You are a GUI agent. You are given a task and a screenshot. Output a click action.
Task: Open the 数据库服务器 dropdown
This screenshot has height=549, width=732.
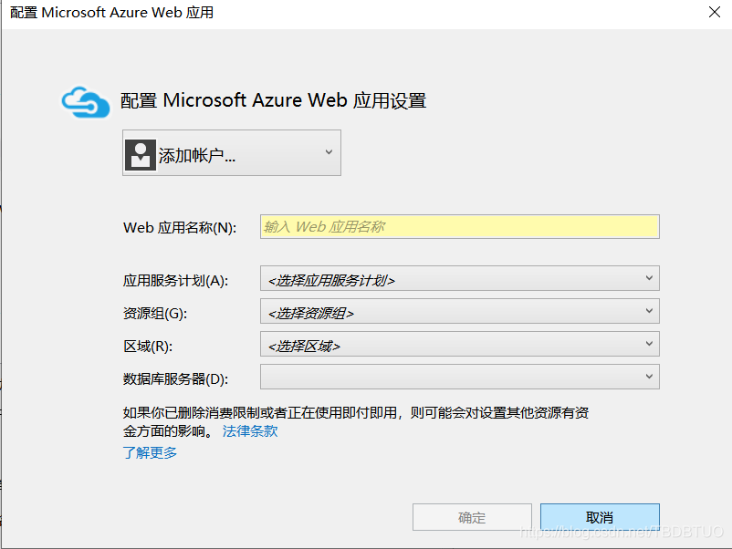click(460, 377)
